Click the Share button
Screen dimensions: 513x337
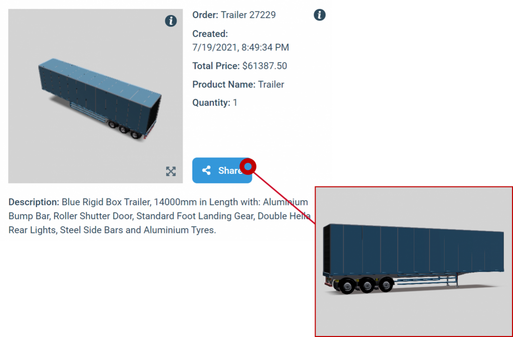click(x=222, y=170)
